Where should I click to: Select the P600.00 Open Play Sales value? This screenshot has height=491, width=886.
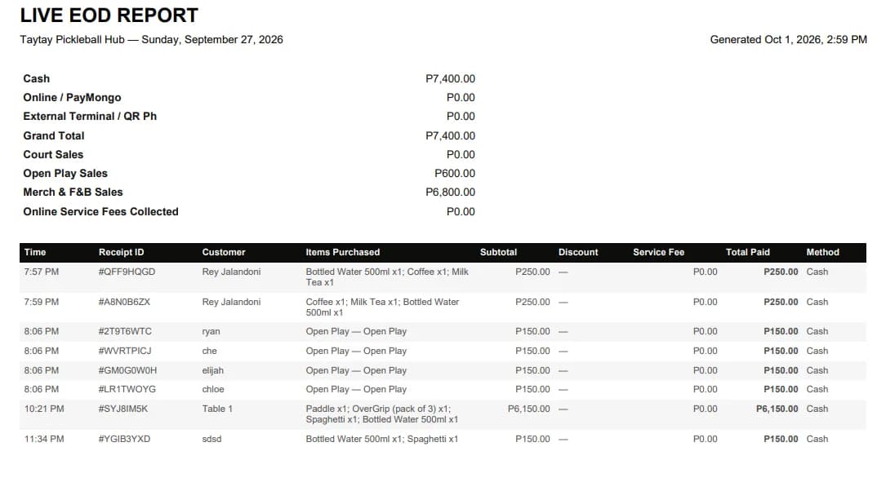[454, 173]
